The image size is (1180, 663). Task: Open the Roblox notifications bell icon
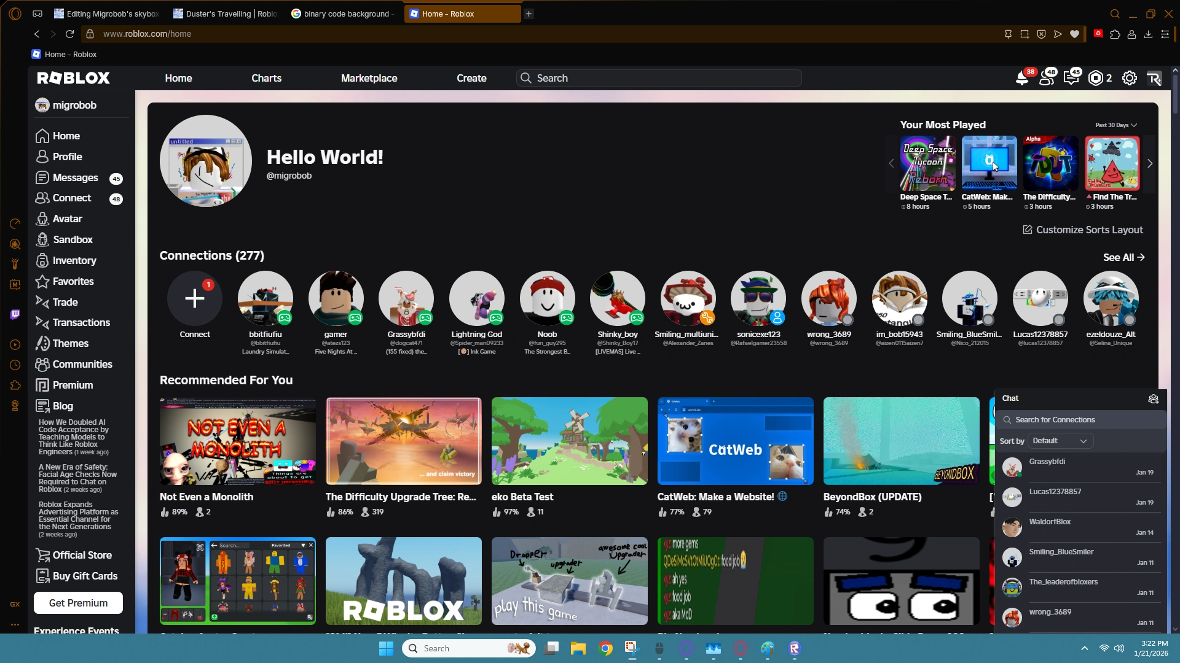coord(1021,79)
